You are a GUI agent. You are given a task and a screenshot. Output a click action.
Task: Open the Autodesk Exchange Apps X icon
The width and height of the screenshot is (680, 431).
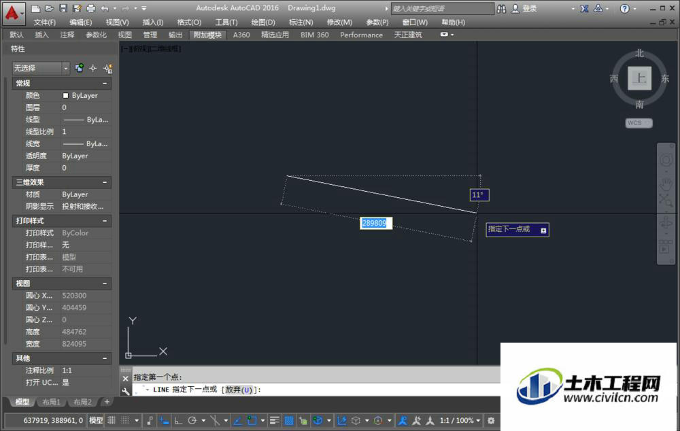tap(584, 8)
